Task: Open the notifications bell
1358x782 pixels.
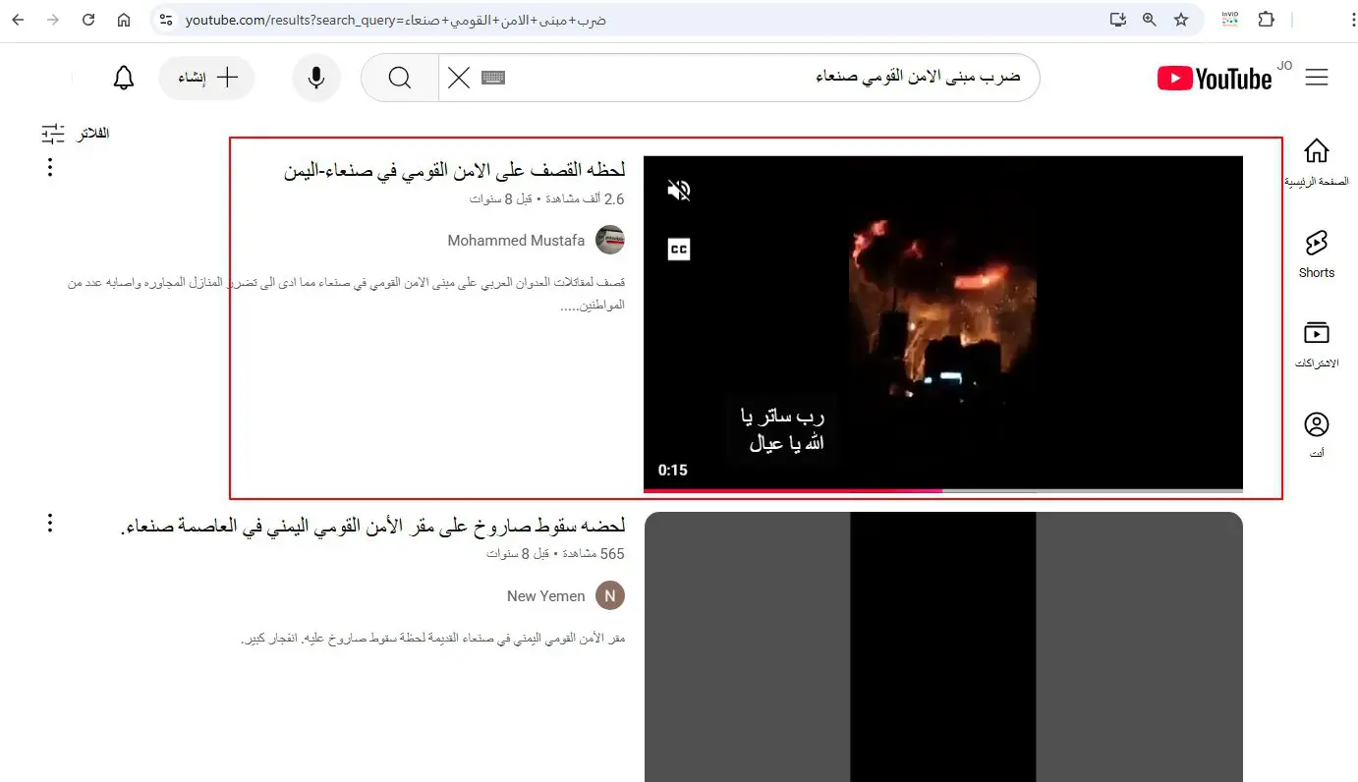Action: (x=124, y=78)
